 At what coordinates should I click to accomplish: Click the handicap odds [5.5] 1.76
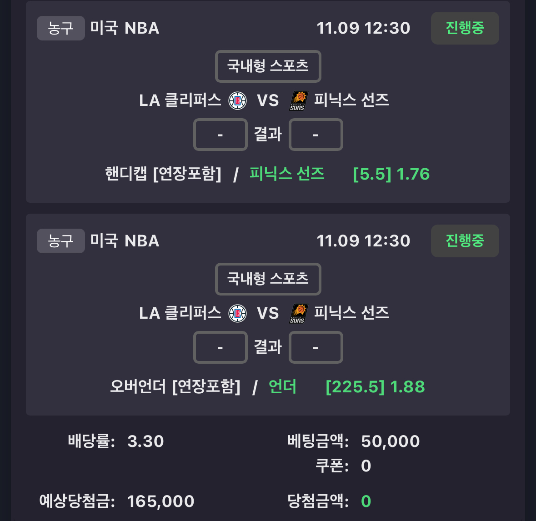coord(391,174)
